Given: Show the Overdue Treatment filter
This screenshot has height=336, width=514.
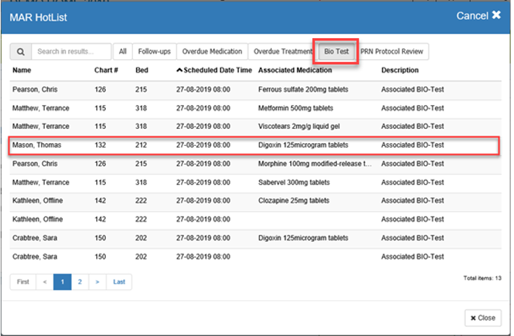Looking at the screenshot, I should coord(281,52).
